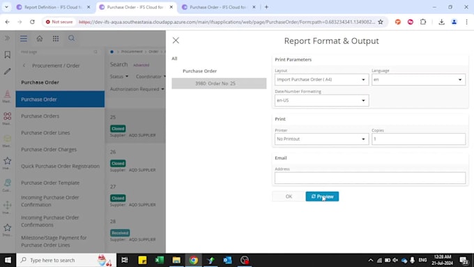474x267 pixels.
Task: Click the Copies input field
Action: pyautogui.click(x=418, y=139)
